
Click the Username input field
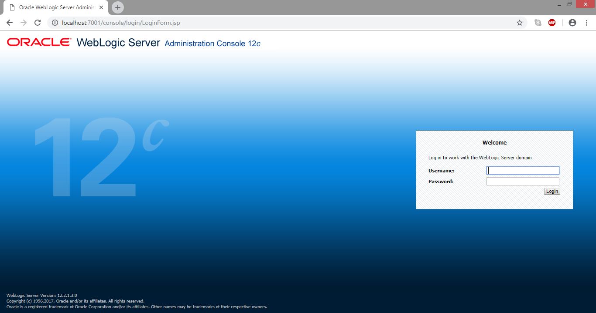pos(523,171)
